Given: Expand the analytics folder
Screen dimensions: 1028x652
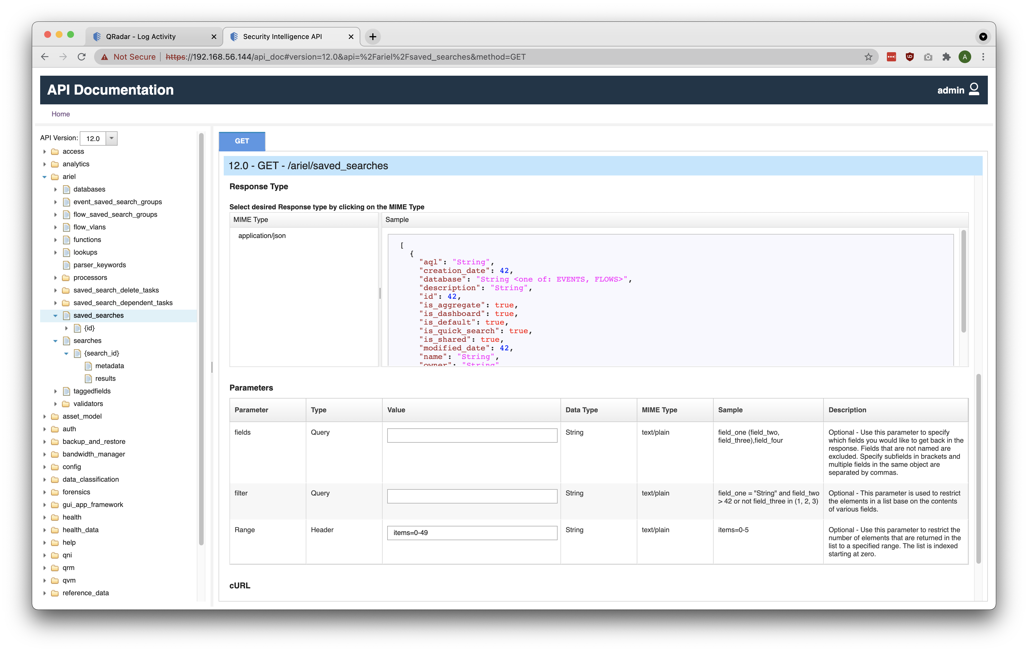Looking at the screenshot, I should pyautogui.click(x=44, y=164).
